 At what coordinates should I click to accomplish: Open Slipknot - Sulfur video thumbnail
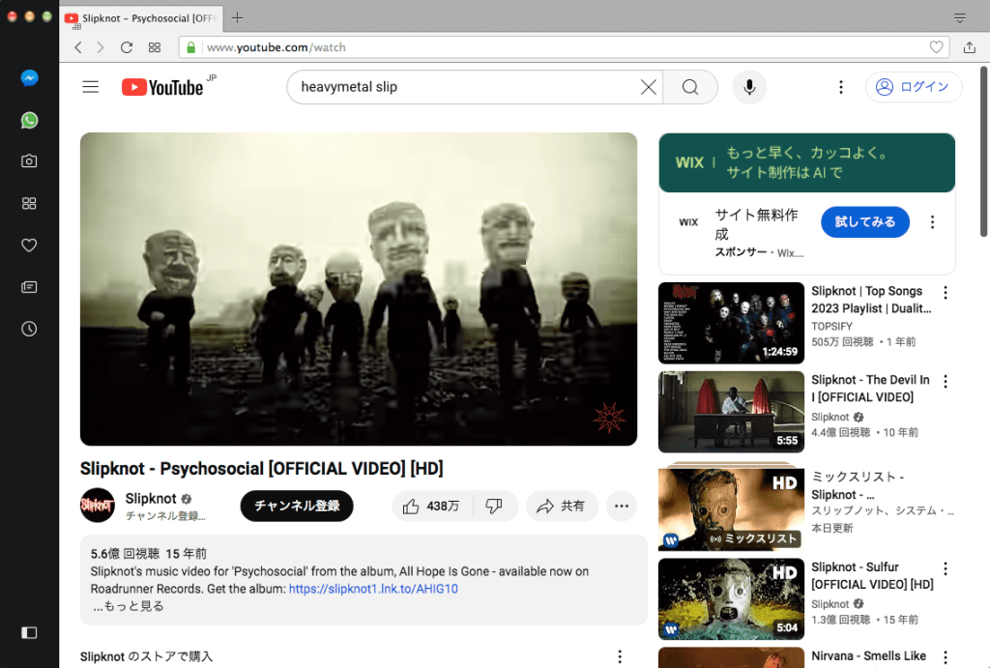[731, 599]
